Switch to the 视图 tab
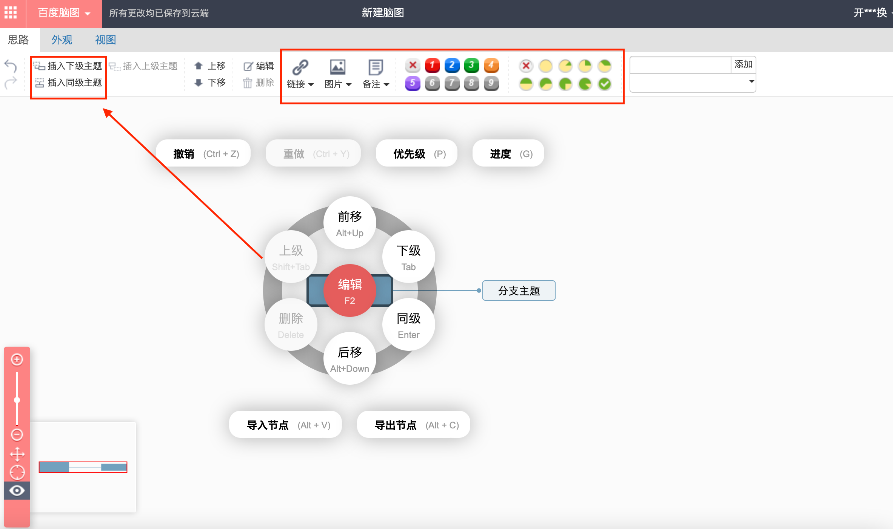This screenshot has width=893, height=529. click(x=105, y=40)
